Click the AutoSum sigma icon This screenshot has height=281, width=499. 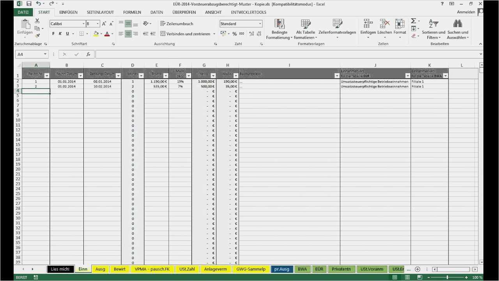point(414,21)
